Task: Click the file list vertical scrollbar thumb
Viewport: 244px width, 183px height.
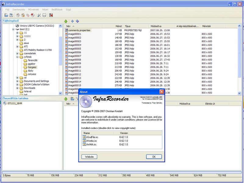Action: coord(239,52)
